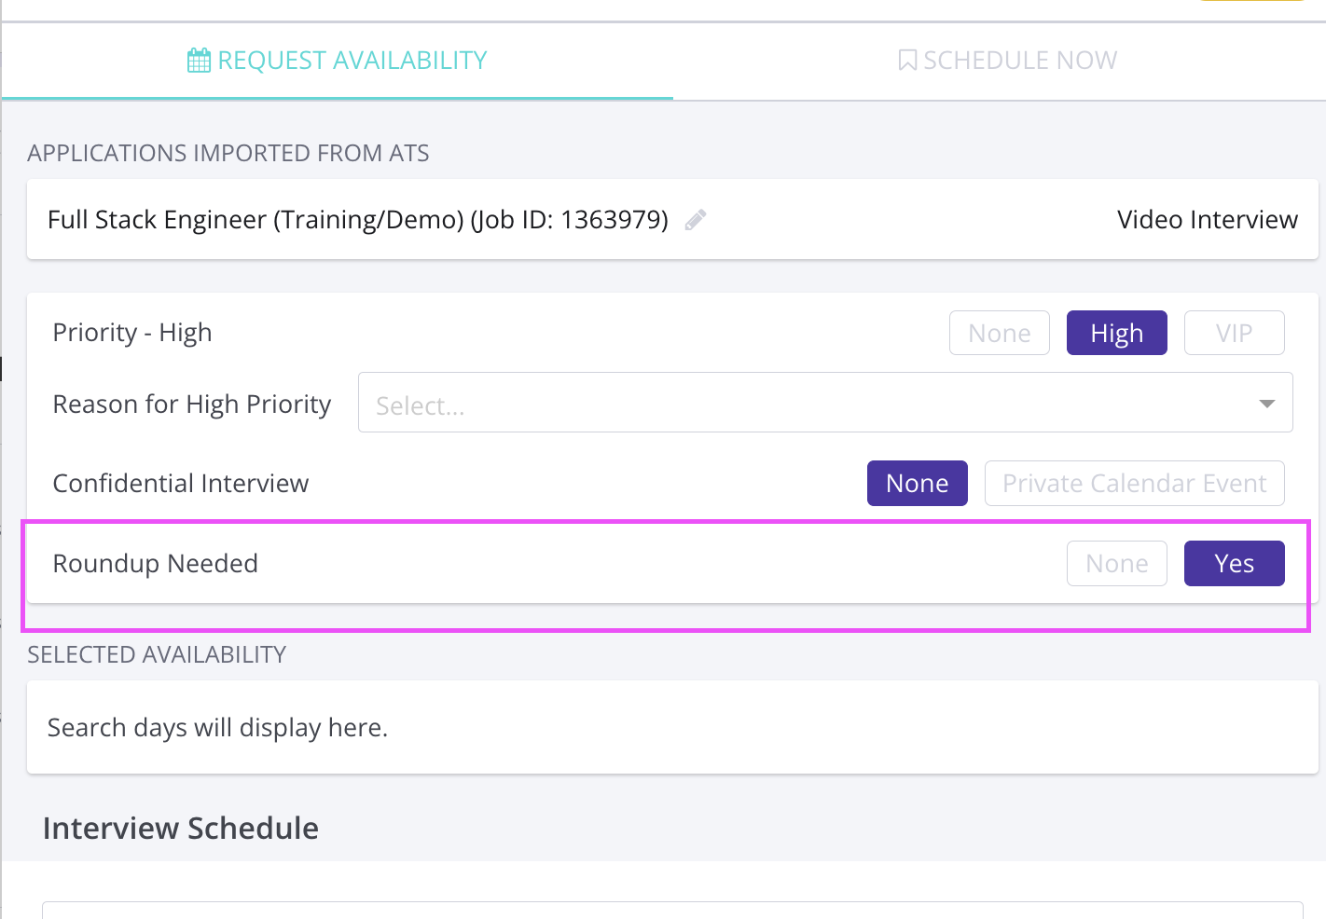This screenshot has height=919, width=1326.
Task: Click the Applications Imported From ATS header
Action: tap(228, 153)
